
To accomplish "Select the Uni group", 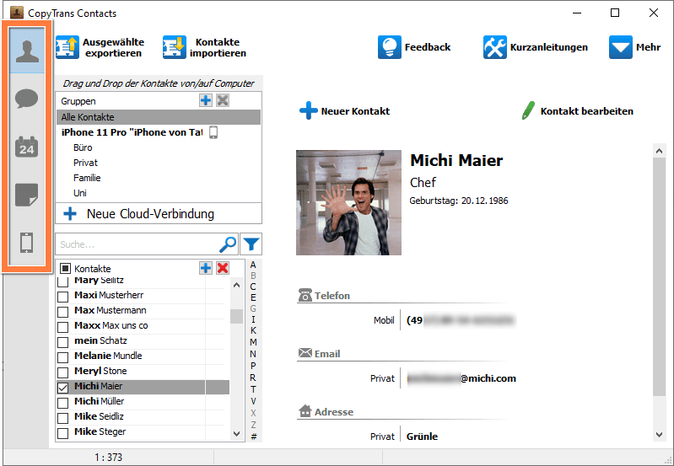I will tap(80, 193).
